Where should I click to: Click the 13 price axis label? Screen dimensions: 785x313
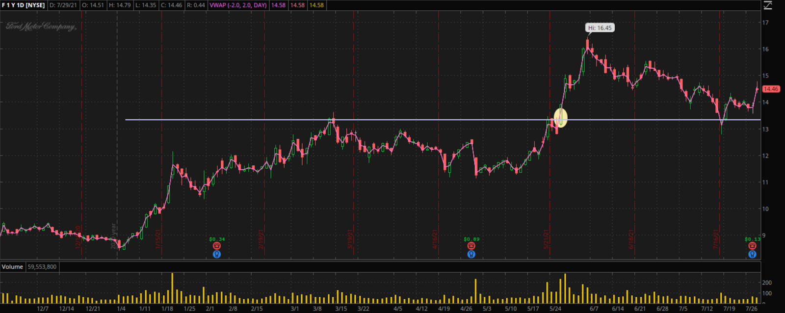pyautogui.click(x=765, y=130)
